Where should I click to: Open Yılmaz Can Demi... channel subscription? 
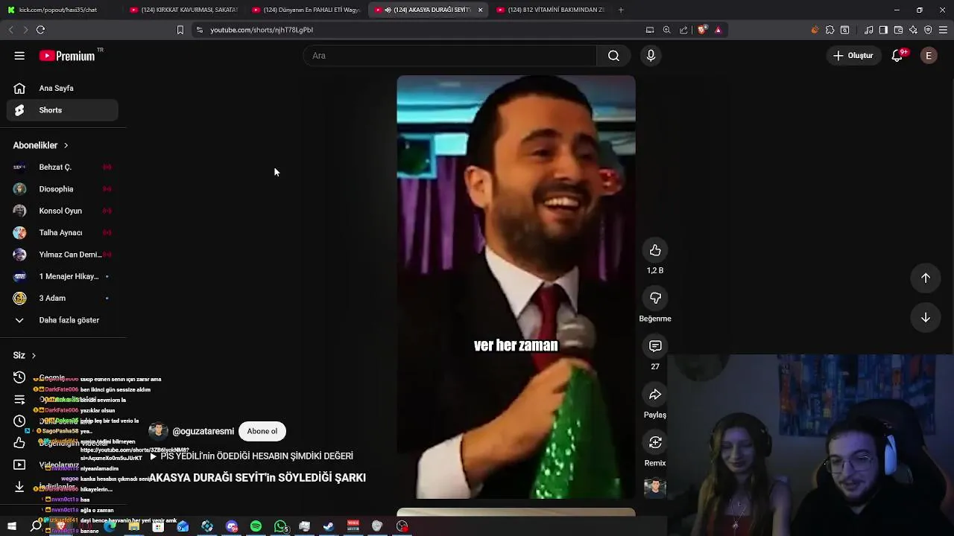[63, 255]
